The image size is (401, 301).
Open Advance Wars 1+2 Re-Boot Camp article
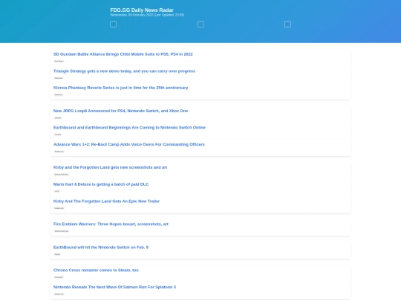(129, 144)
